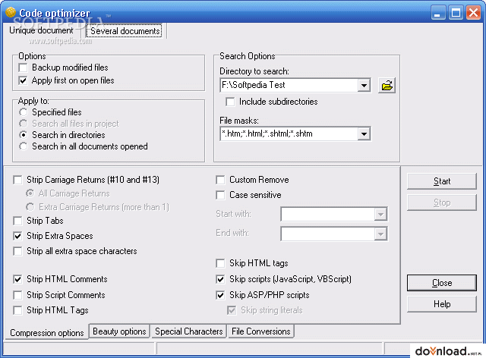Go to File Conversions tab
486x358 pixels.
tap(261, 331)
